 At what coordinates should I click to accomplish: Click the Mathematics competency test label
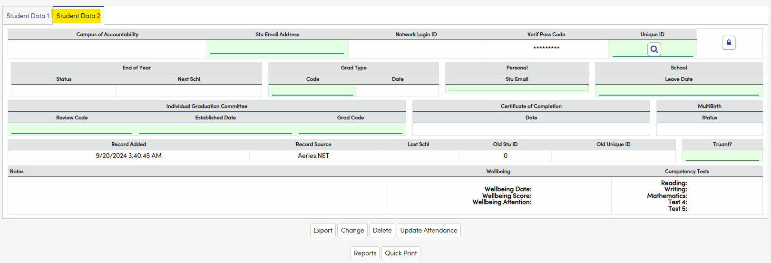(x=667, y=196)
